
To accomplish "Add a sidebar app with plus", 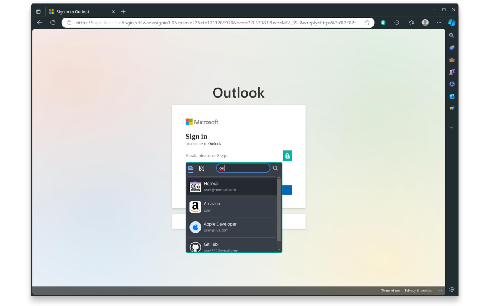I will pyautogui.click(x=452, y=128).
